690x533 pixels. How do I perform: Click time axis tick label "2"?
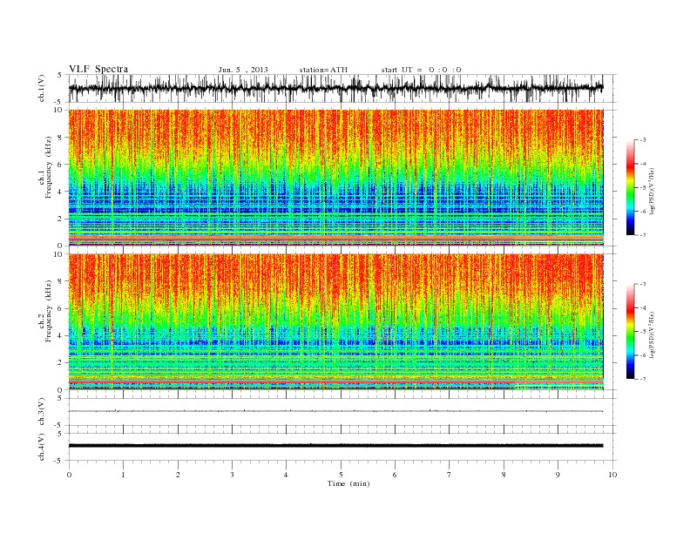point(178,475)
